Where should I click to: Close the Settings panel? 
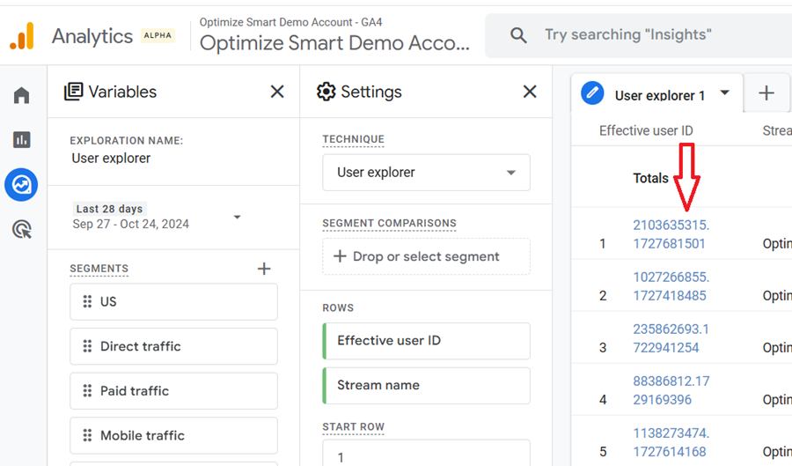[x=530, y=92]
